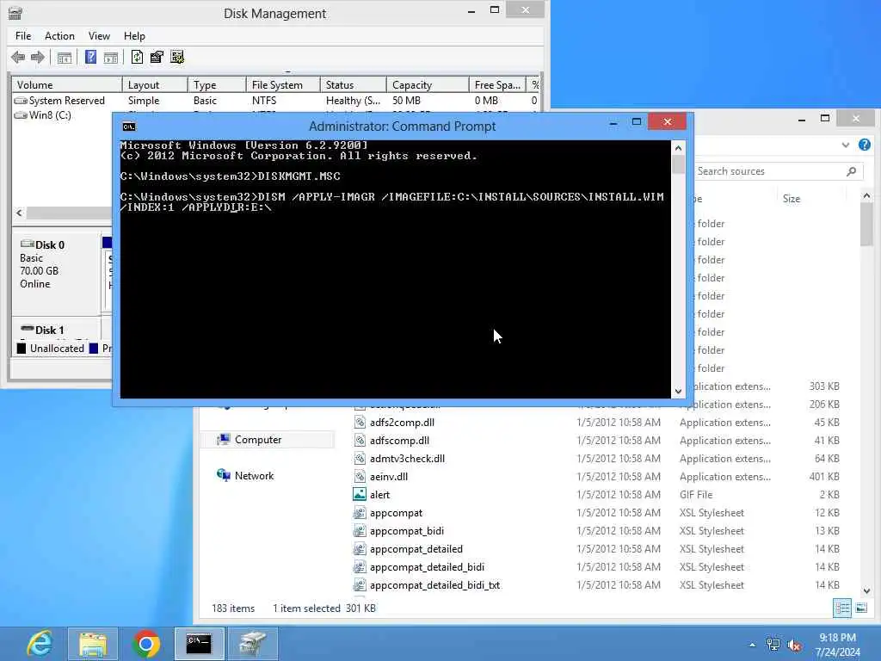The height and width of the screenshot is (661, 881).
Task: Click the Primary partition blue legend swatch
Action: [x=94, y=349]
